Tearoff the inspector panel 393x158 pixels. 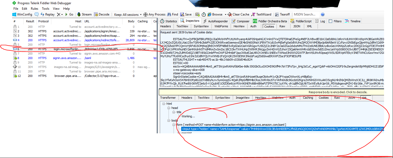pos(282,14)
